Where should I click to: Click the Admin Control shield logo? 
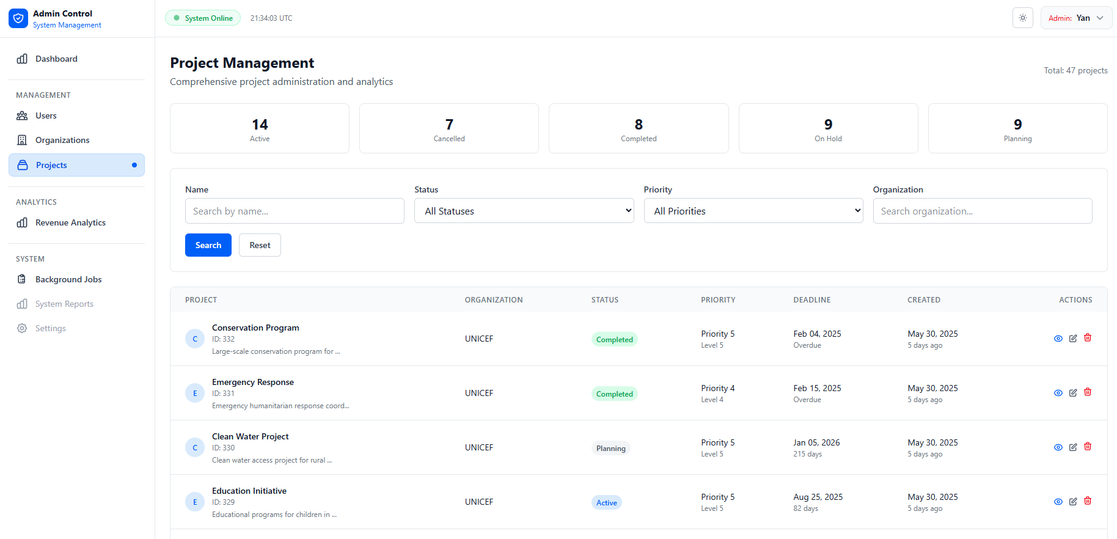18,18
